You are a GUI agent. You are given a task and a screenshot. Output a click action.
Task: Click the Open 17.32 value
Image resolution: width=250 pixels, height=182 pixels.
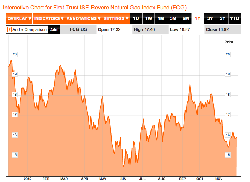click(109, 29)
